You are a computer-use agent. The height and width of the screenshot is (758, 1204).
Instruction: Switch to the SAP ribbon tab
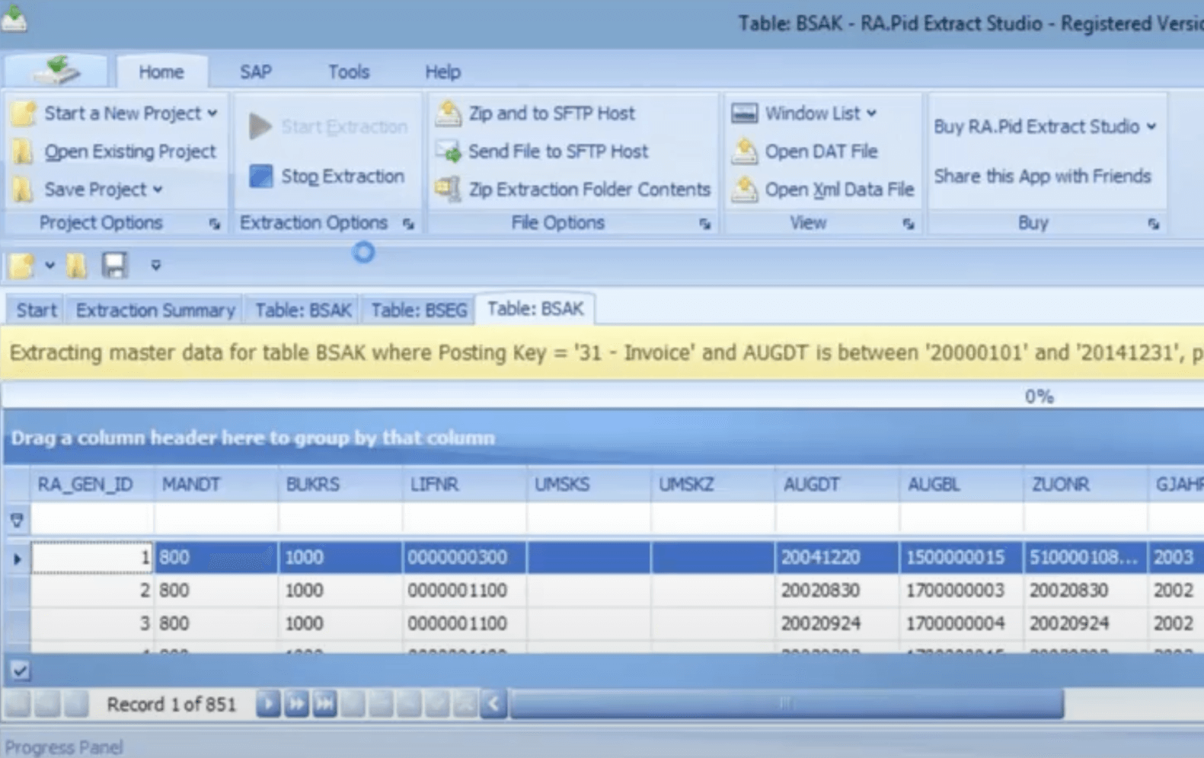pos(256,72)
